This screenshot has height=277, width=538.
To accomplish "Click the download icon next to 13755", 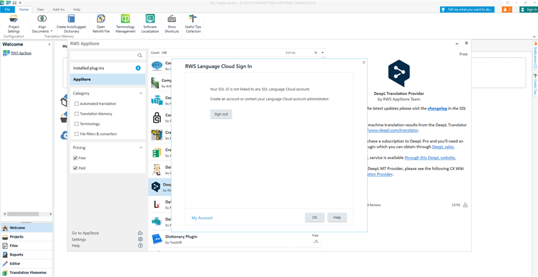I will 465,205.
